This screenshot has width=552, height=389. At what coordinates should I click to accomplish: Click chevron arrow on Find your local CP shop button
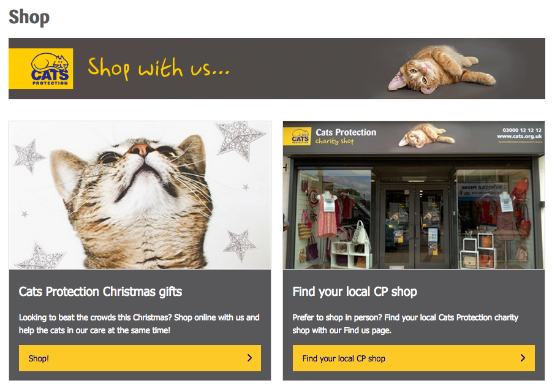click(x=523, y=358)
